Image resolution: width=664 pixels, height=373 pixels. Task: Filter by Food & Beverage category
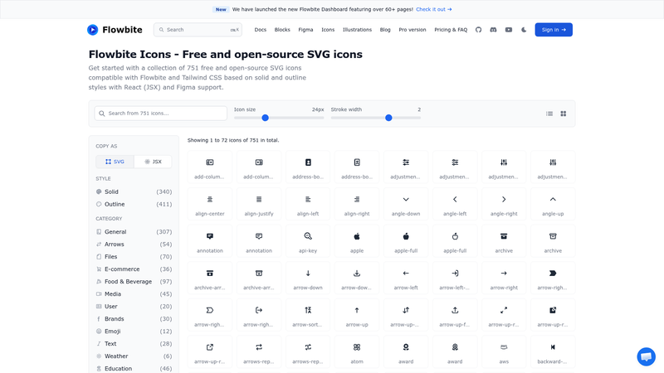tap(134, 281)
